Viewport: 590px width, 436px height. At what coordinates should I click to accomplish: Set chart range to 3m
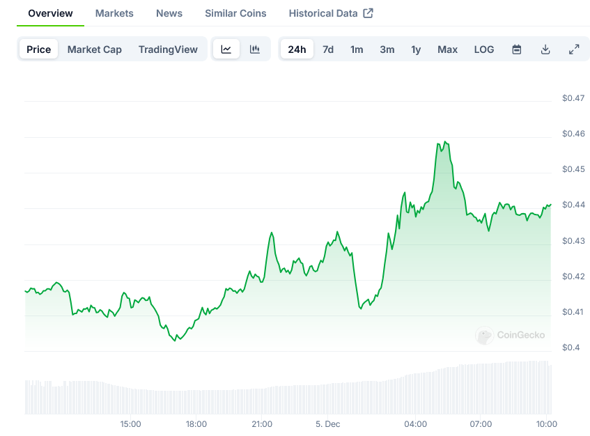coord(387,49)
